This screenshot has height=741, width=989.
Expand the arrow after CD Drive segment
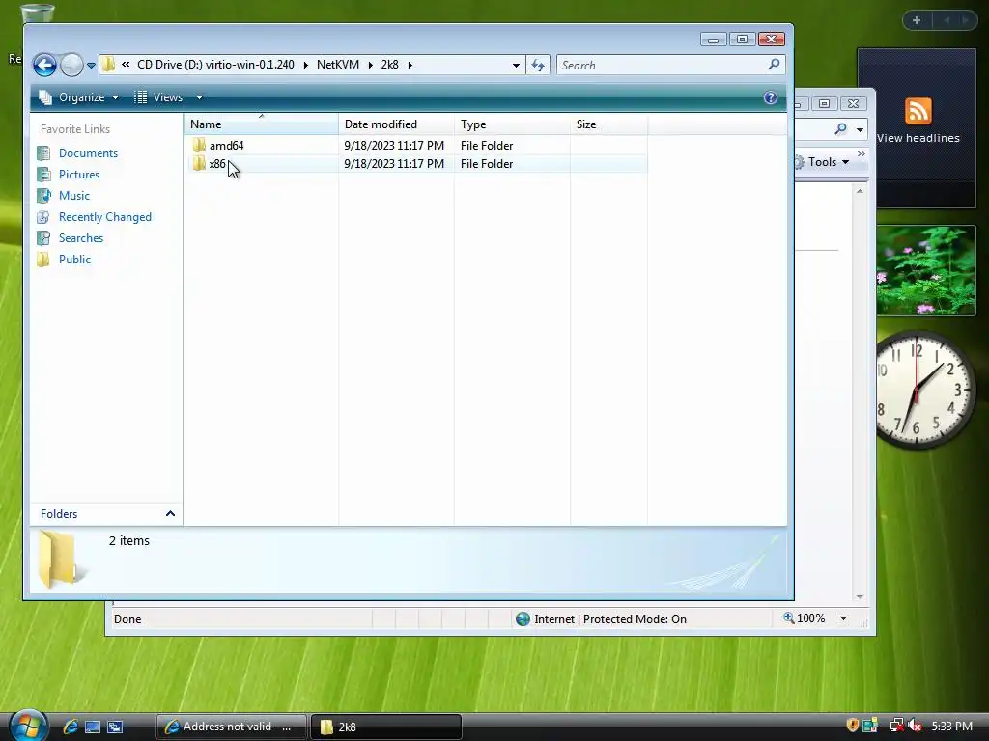click(306, 65)
